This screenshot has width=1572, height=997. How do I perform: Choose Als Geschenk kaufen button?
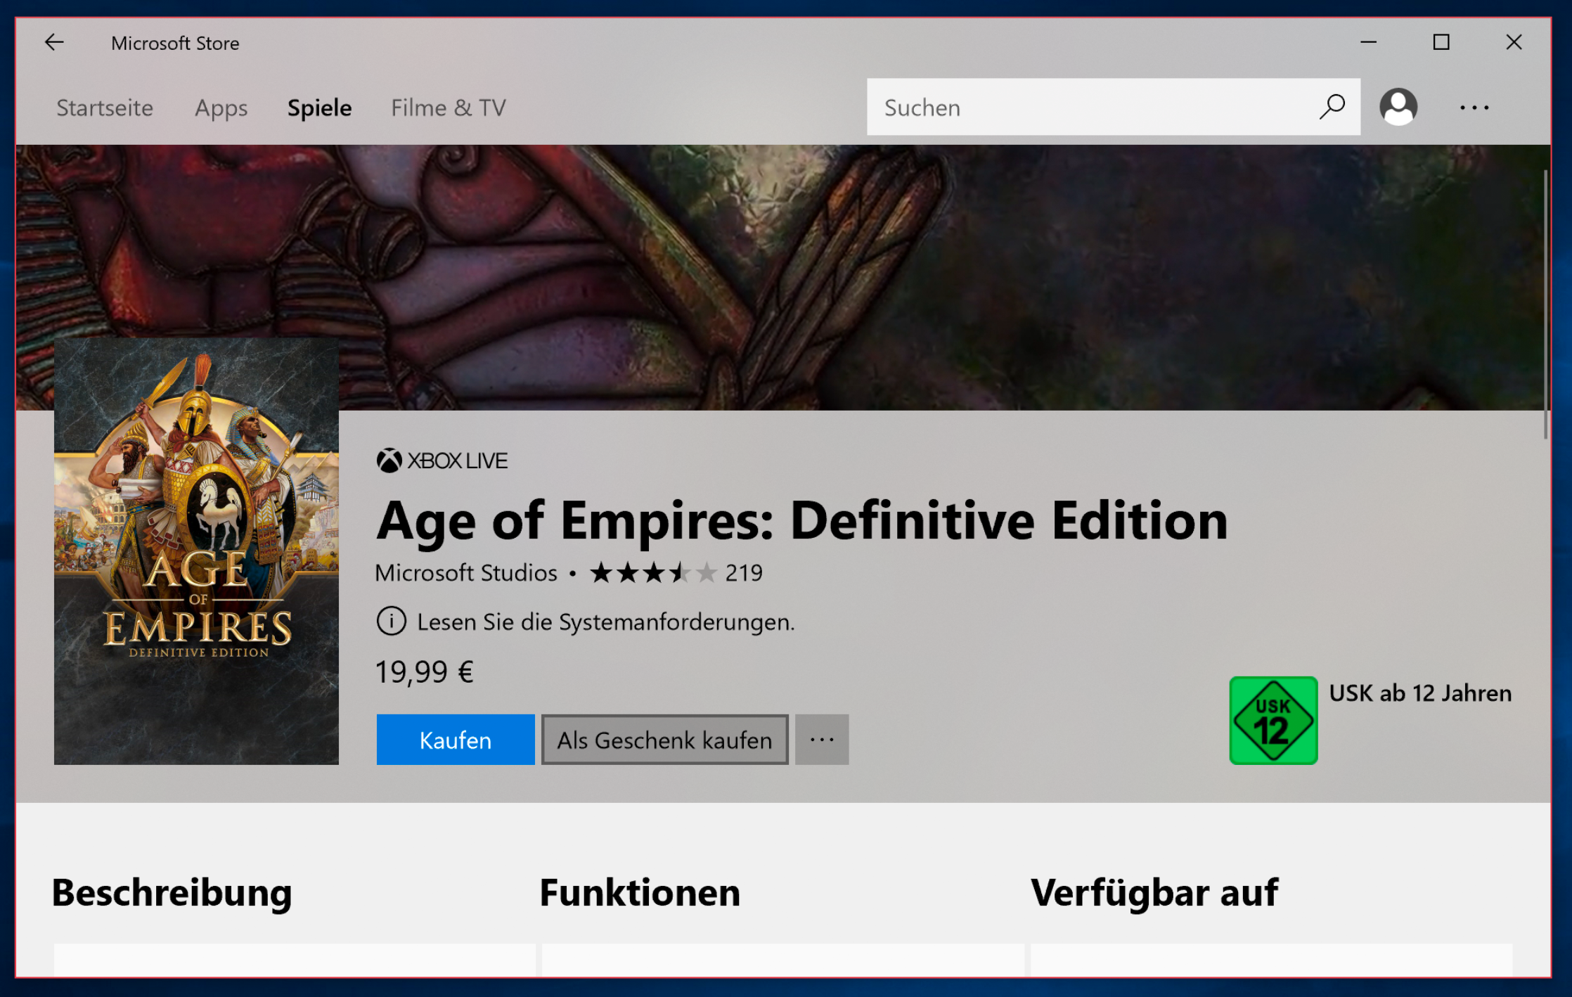(x=665, y=740)
